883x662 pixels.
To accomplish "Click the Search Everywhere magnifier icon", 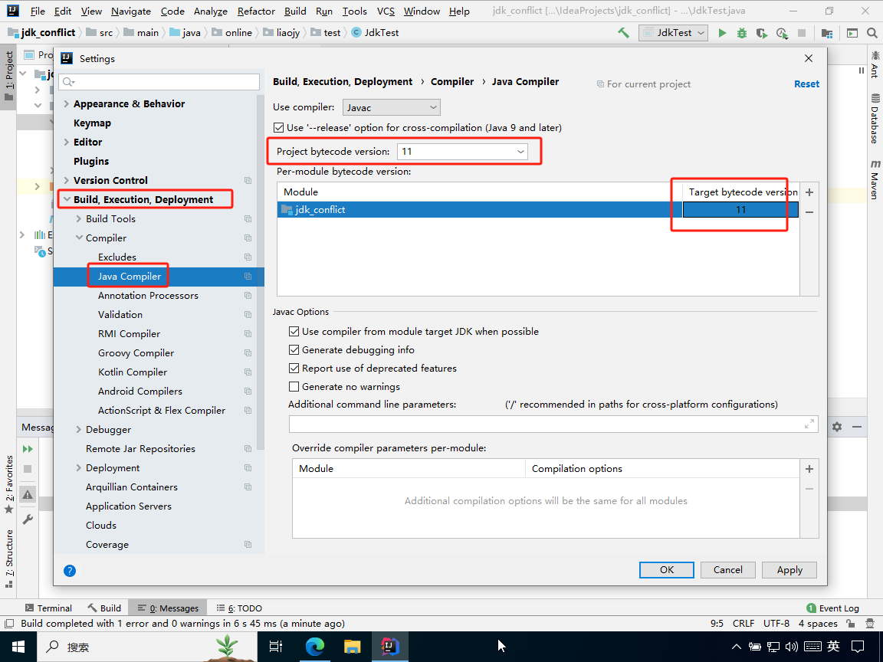I will tap(872, 33).
